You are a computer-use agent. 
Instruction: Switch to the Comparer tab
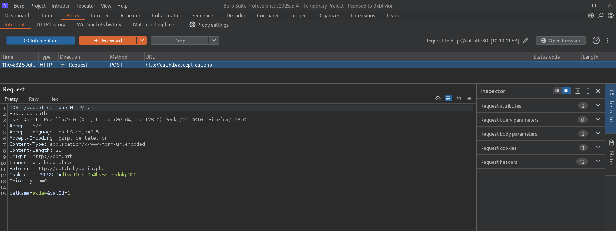tap(268, 15)
